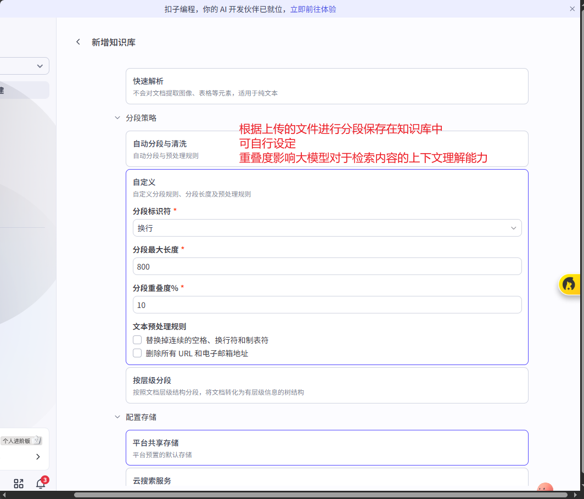Image resolution: width=584 pixels, height=499 pixels.
Task: Close the top announcement banner
Action: pos(572,9)
